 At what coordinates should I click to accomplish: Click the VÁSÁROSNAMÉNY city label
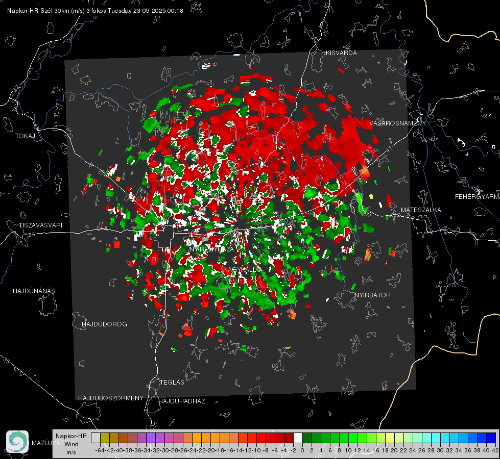pyautogui.click(x=398, y=123)
